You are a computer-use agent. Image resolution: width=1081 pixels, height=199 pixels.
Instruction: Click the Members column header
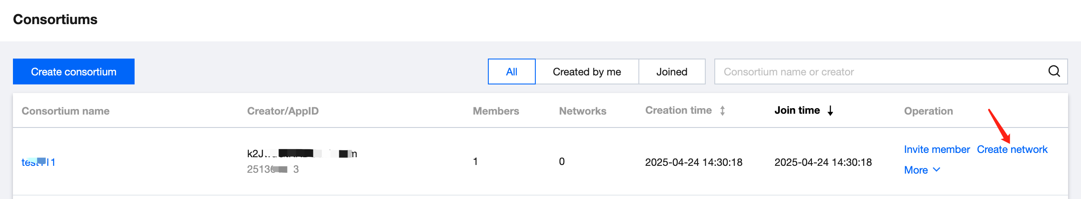(496, 111)
